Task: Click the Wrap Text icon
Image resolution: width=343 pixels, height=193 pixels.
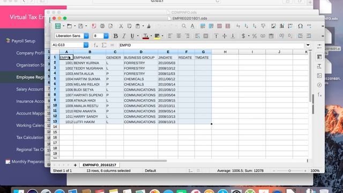Action: (x=197, y=36)
